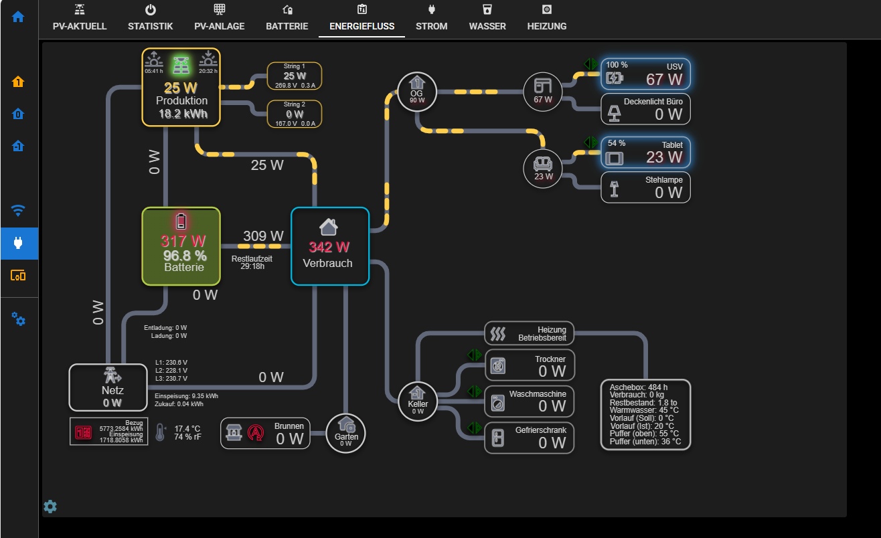
Task: Switch to the PV-ANLAGE tab
Action: tap(220, 18)
